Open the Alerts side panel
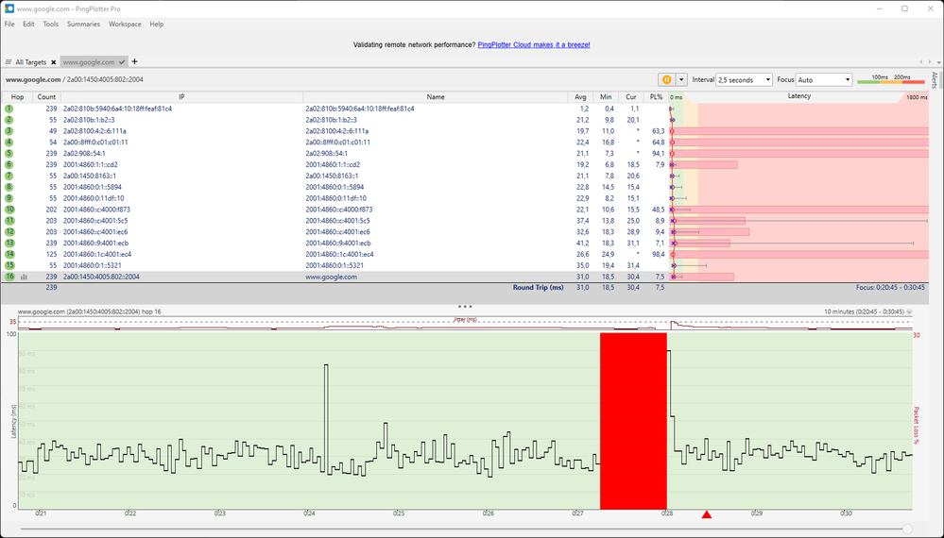The width and height of the screenshot is (944, 538). pyautogui.click(x=935, y=79)
